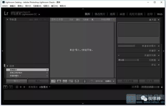Image resolution: width=166 pixels, height=106 pixels.
Task: Select 所有照片 in catalog
Action: (27, 70)
